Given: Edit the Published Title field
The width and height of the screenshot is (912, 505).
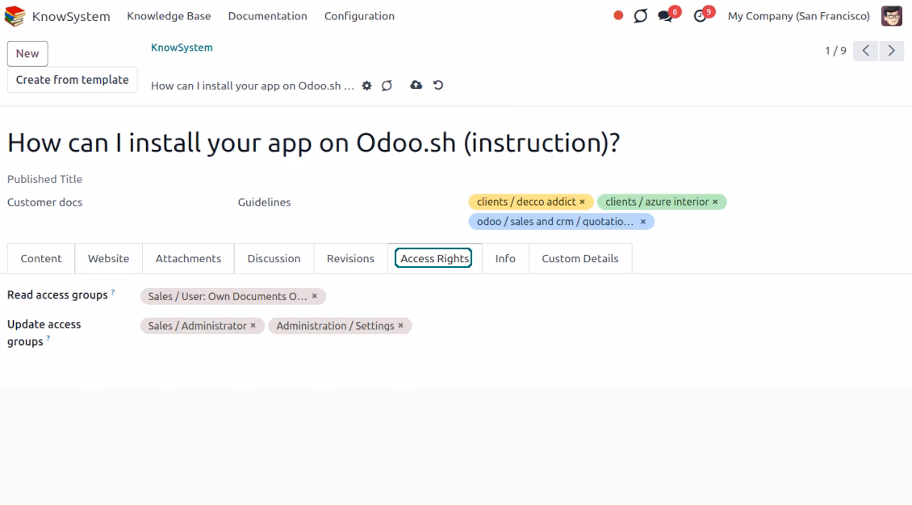Looking at the screenshot, I should [x=232, y=179].
